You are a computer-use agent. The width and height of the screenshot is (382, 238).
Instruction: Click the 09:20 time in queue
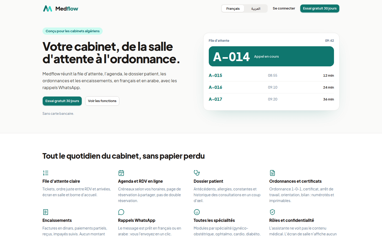[x=272, y=99]
